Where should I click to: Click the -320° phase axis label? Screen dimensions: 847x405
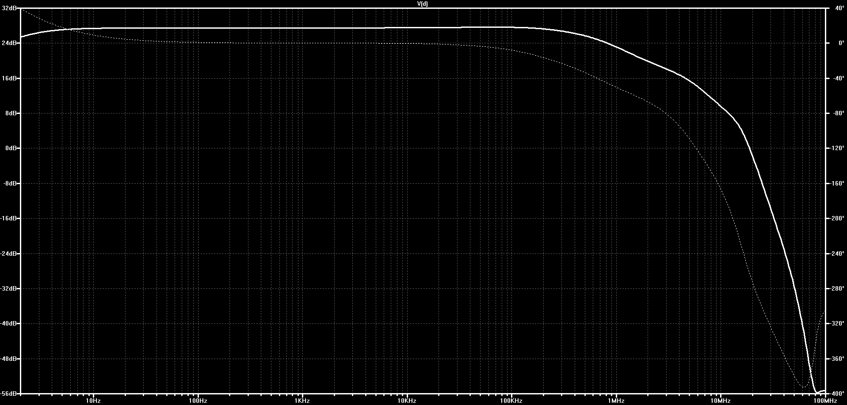coord(838,324)
